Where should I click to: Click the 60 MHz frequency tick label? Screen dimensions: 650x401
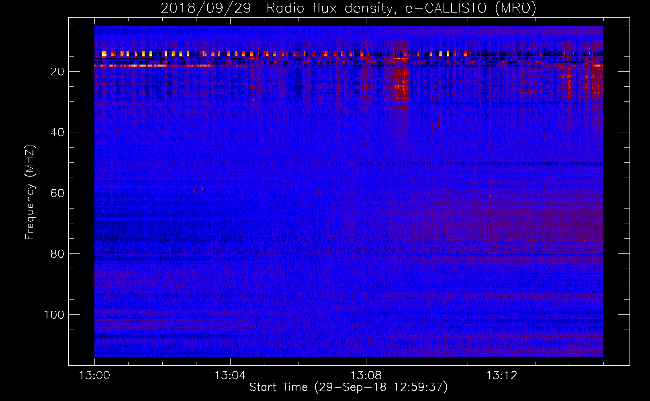(x=58, y=193)
